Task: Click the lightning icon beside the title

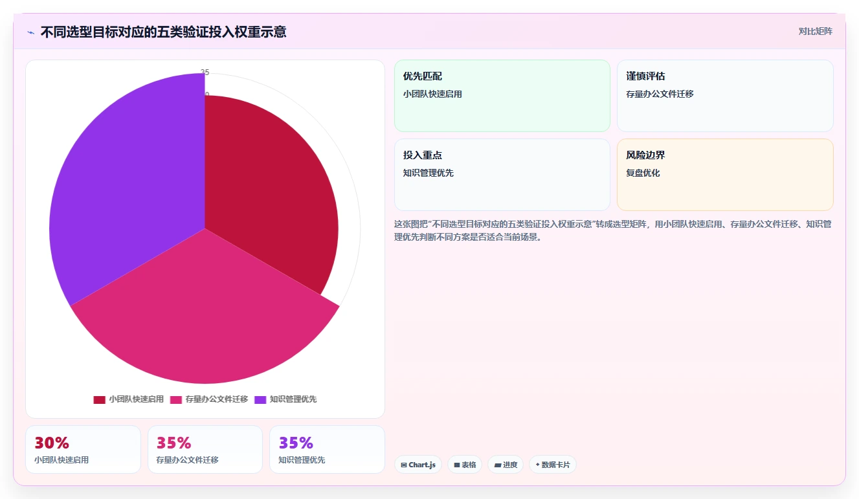Action: coord(30,32)
